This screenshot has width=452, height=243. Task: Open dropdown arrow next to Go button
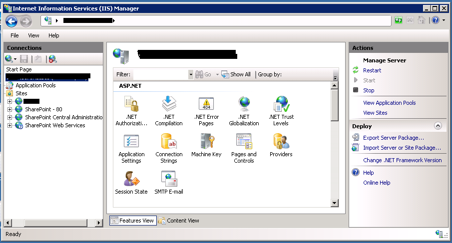(217, 74)
